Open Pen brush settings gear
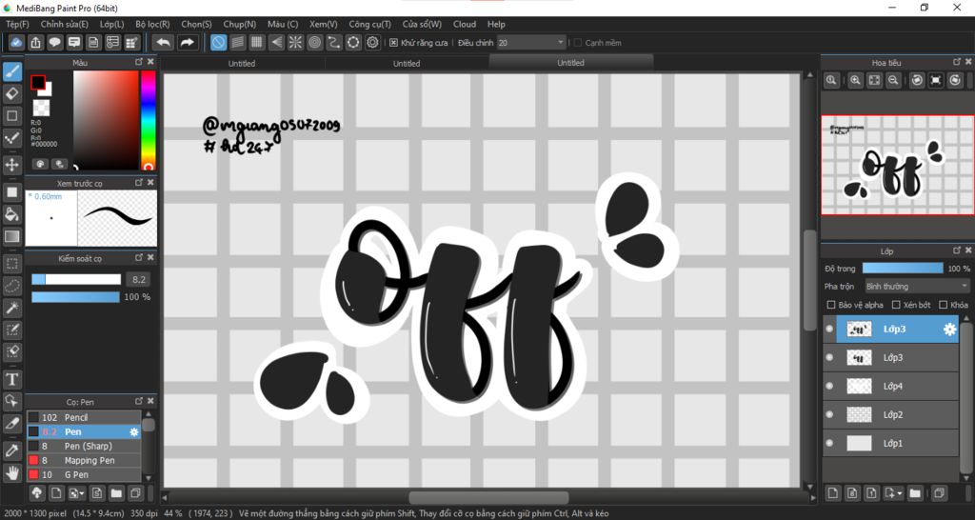 pyautogui.click(x=133, y=431)
